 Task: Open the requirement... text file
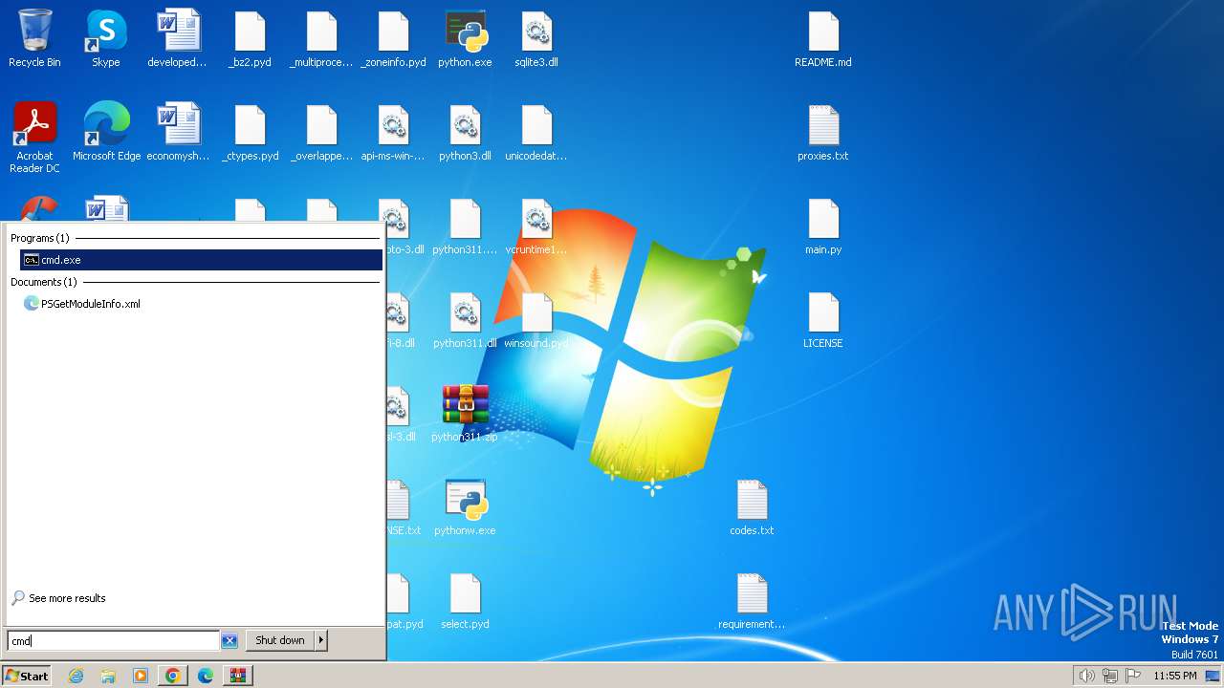pyautogui.click(x=752, y=601)
